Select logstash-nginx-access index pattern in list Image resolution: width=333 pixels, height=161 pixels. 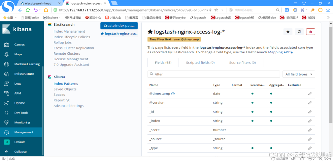(x=119, y=34)
